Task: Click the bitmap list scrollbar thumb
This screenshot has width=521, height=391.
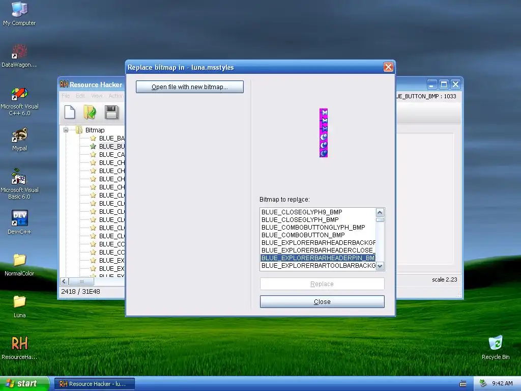Action: 380,220
